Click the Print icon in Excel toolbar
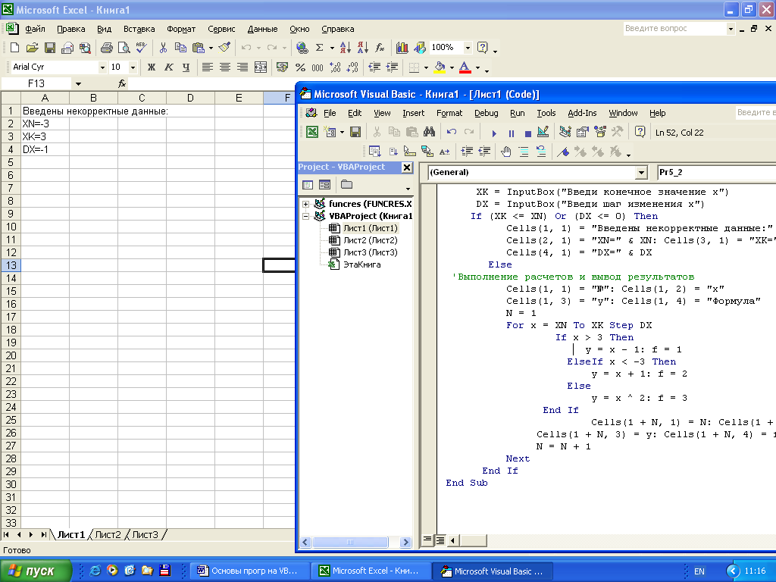 (x=106, y=48)
